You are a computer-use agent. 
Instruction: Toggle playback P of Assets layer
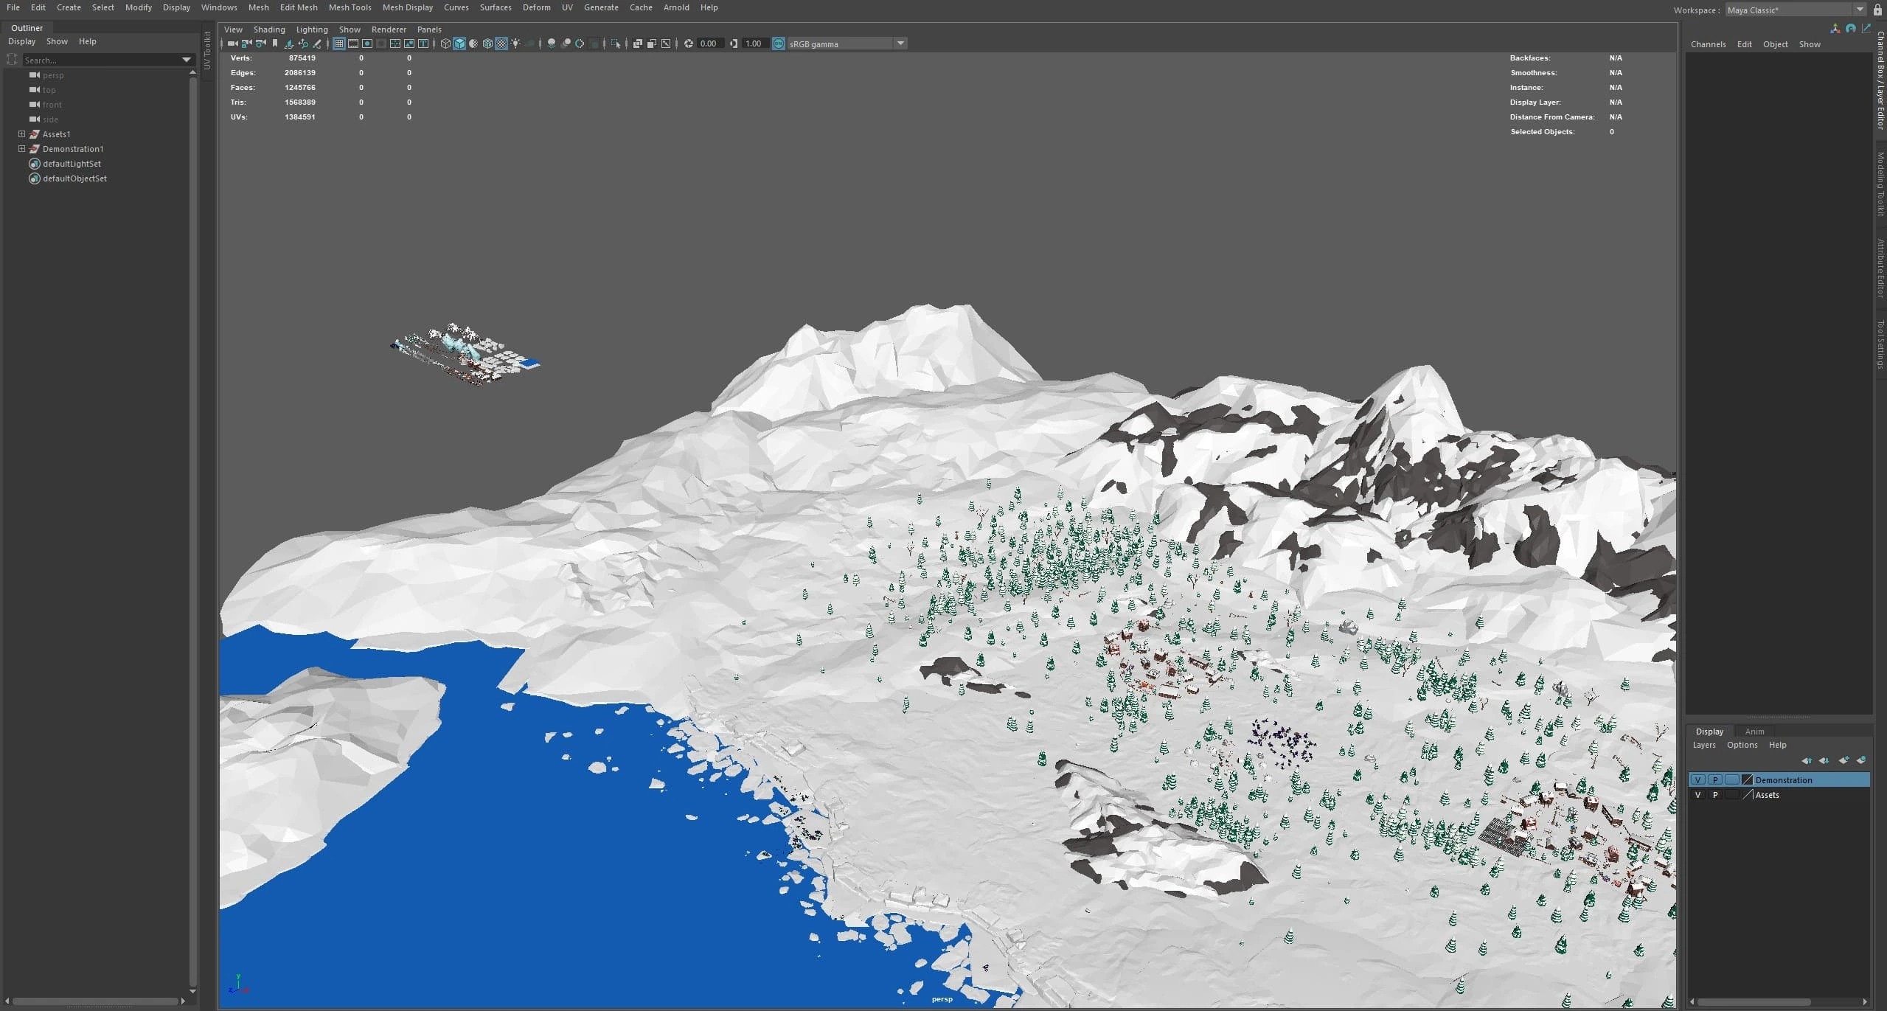coord(1715,795)
